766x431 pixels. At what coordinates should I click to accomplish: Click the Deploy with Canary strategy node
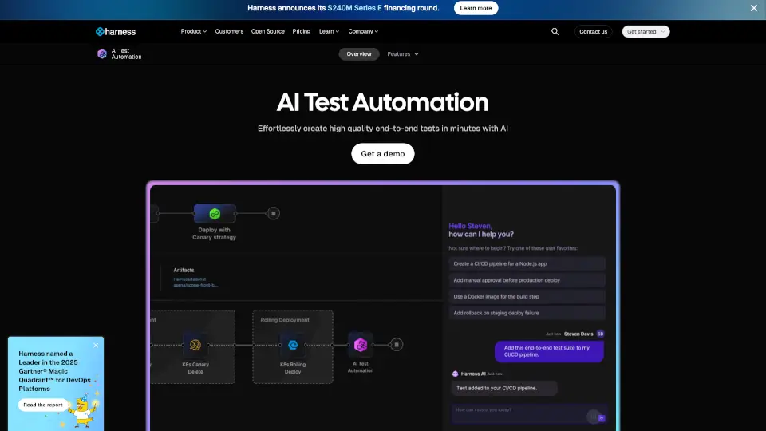215,214
